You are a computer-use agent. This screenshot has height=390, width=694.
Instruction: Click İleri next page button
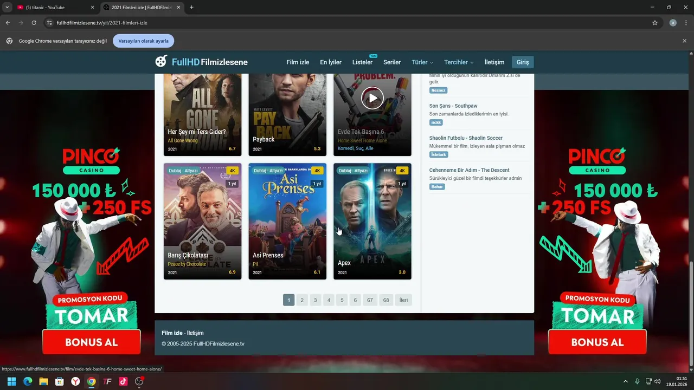403,300
